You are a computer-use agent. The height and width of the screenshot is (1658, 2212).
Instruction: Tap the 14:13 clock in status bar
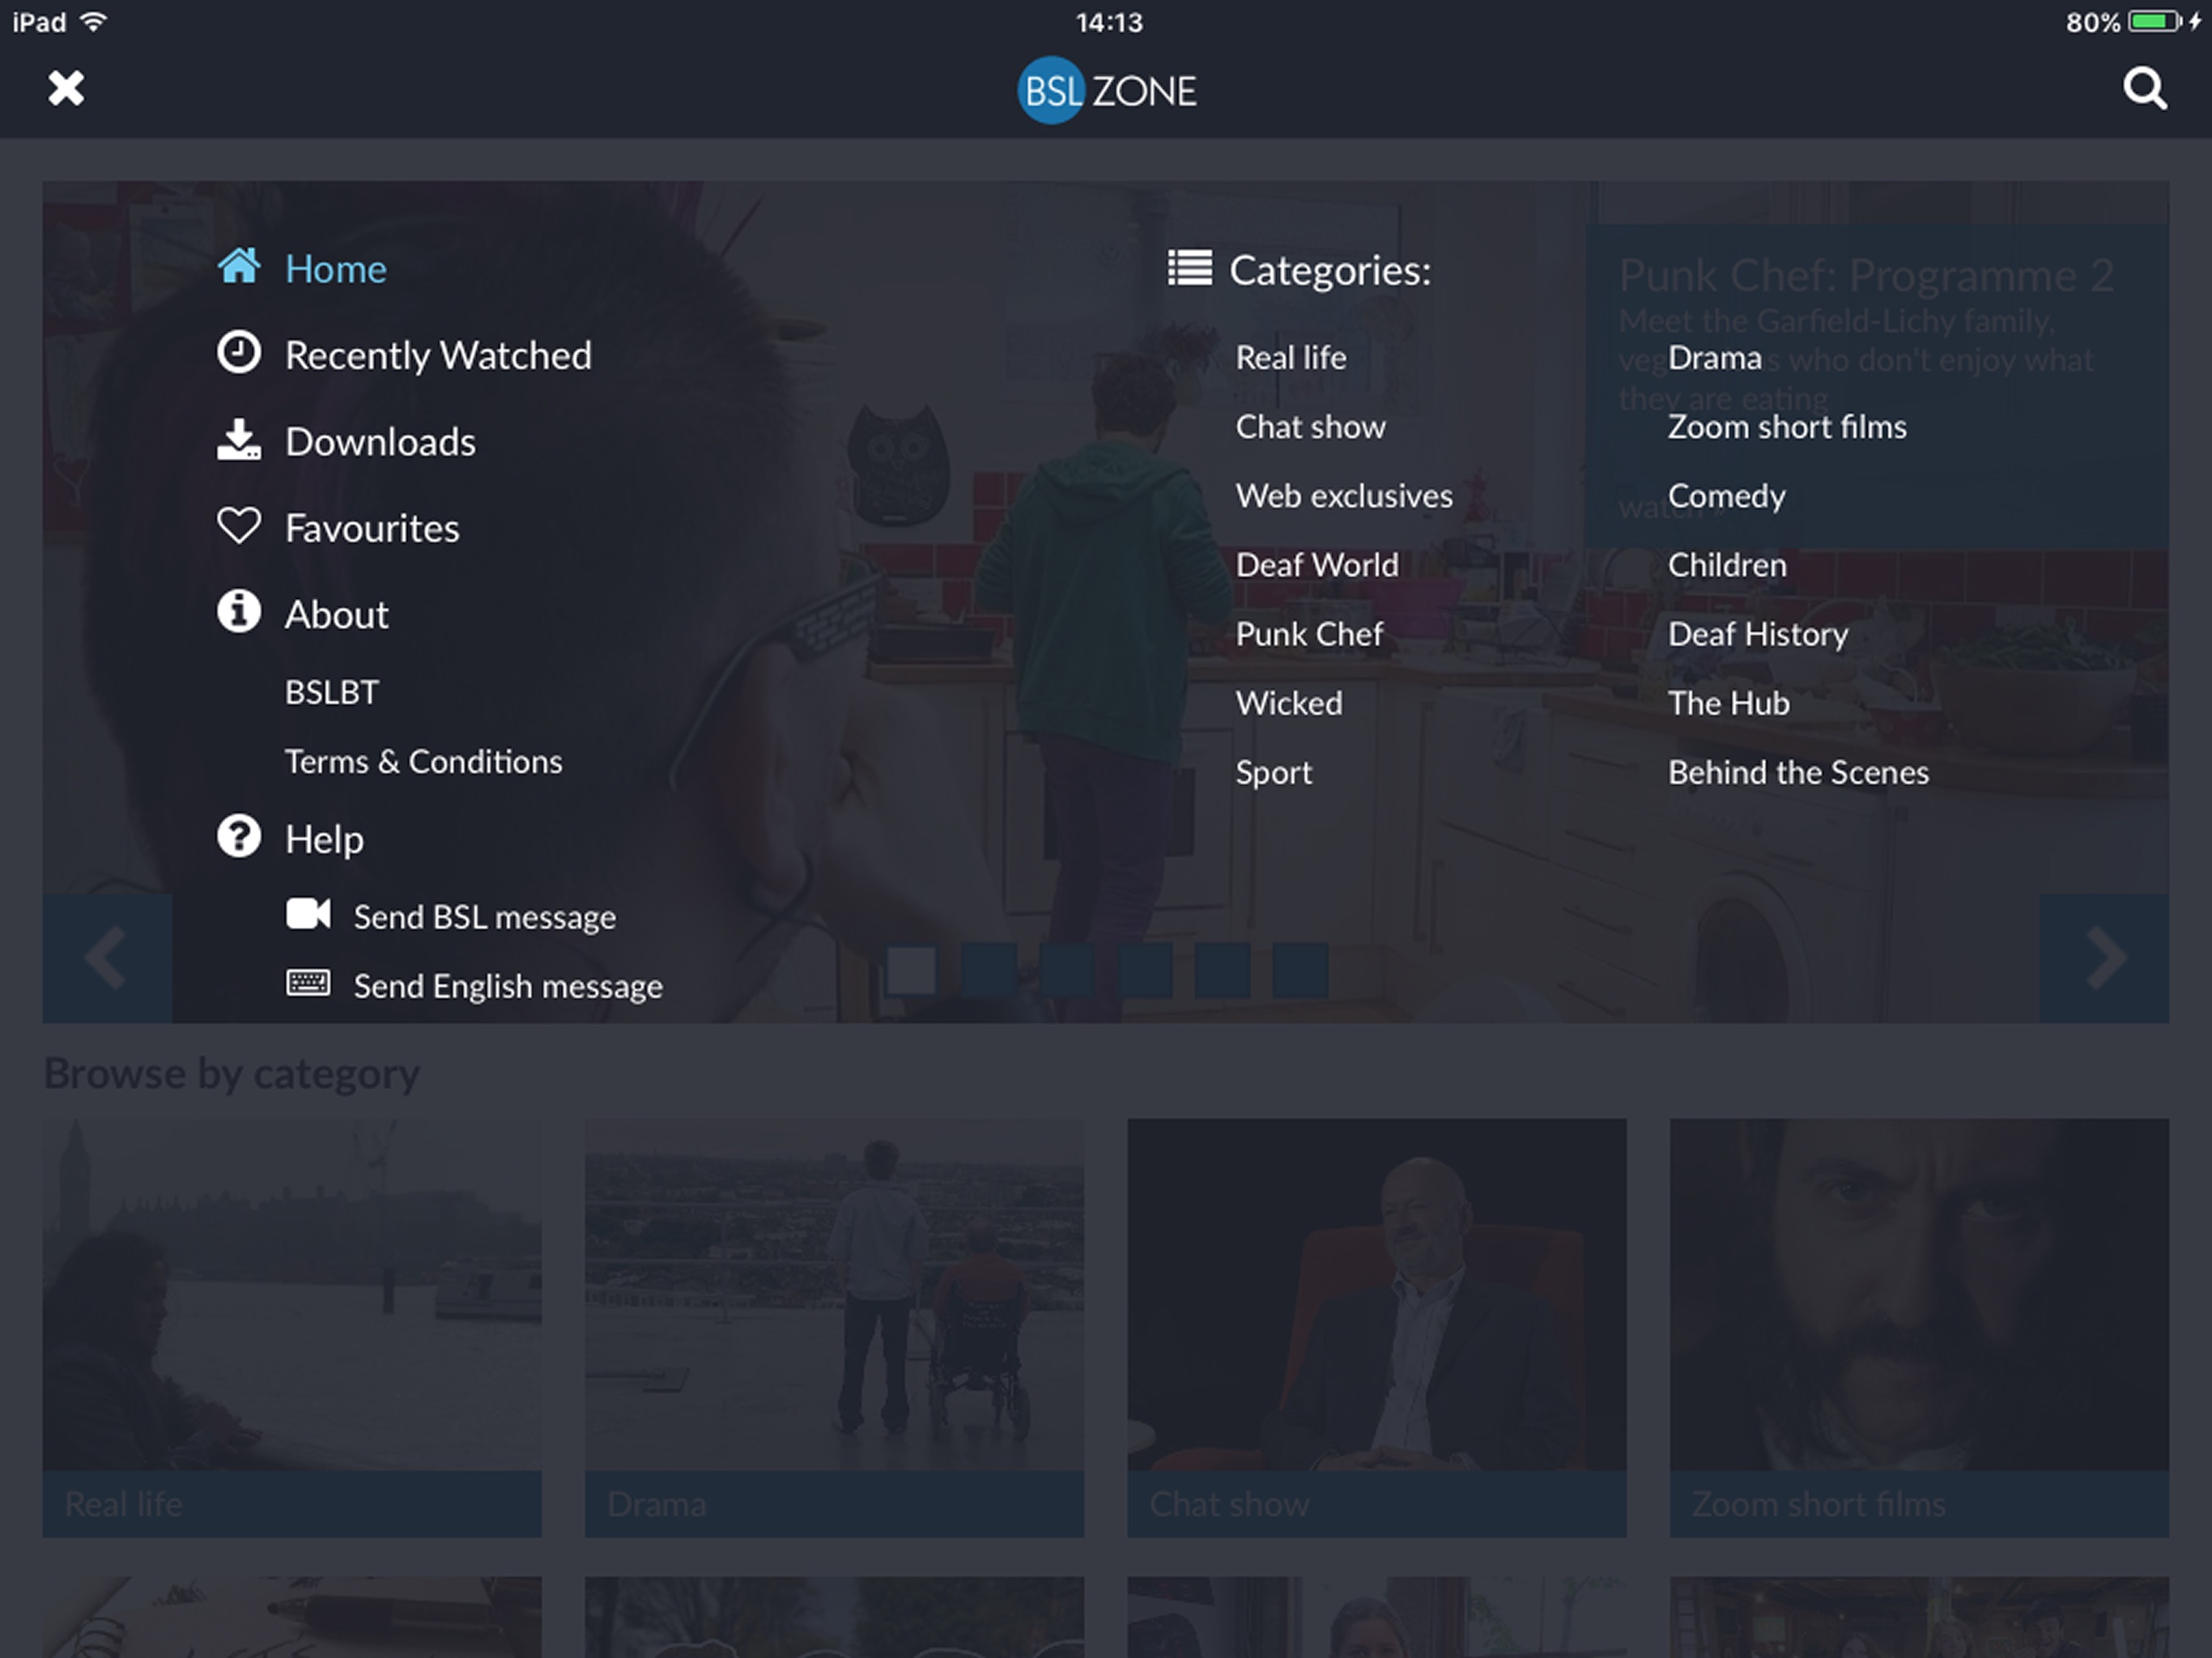coord(1109,22)
